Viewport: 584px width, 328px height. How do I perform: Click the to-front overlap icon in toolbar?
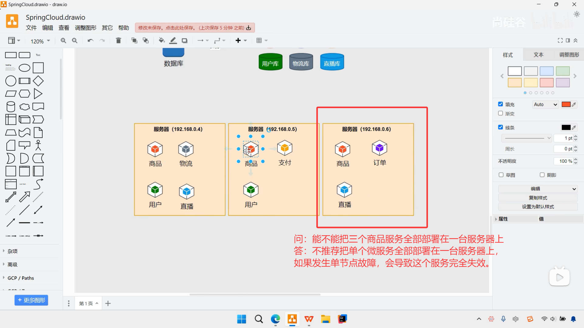pyautogui.click(x=134, y=40)
